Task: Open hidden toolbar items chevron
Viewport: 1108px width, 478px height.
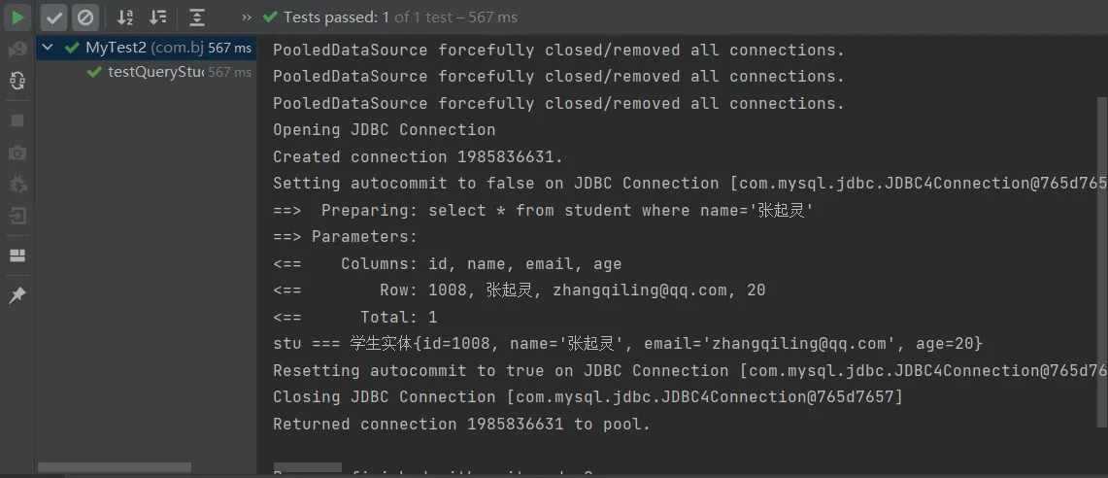Action: point(246,17)
